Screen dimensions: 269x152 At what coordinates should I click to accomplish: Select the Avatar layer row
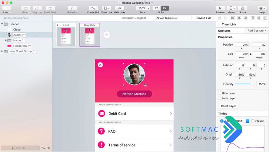[26, 35]
